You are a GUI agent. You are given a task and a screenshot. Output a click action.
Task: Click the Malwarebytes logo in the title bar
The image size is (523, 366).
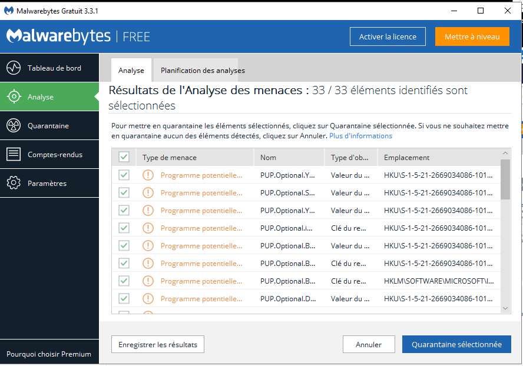click(x=9, y=11)
